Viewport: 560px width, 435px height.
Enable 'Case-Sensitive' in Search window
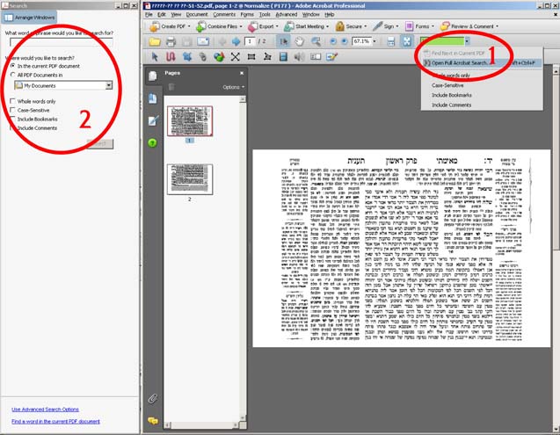coord(13,110)
